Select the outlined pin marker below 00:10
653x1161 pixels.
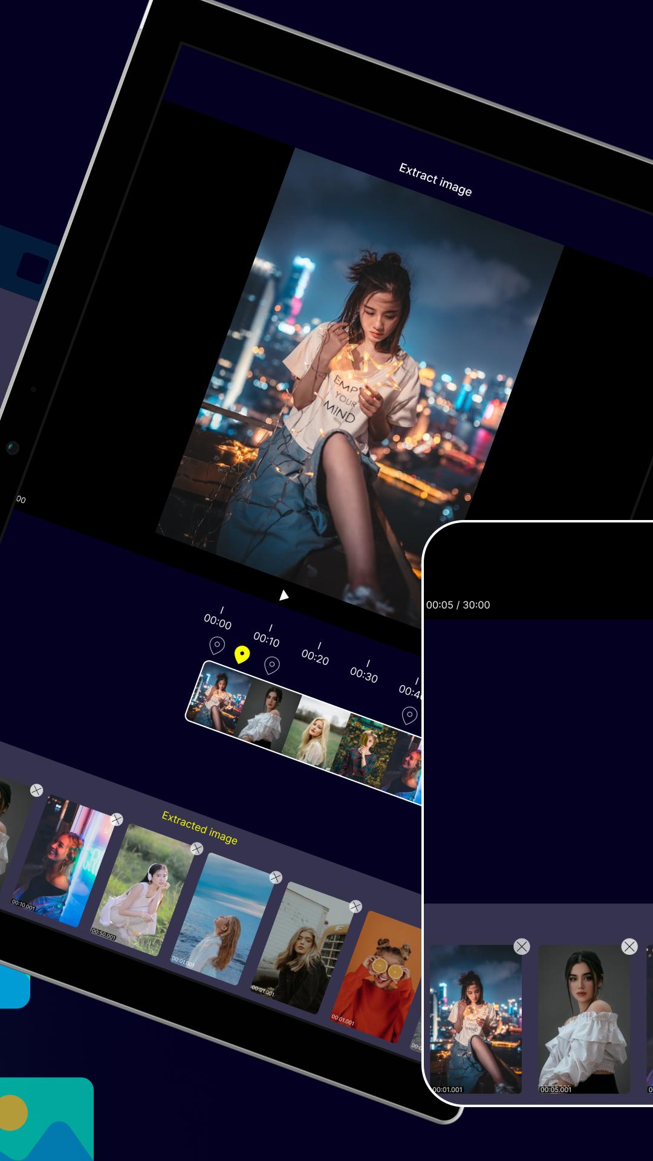pos(272,666)
